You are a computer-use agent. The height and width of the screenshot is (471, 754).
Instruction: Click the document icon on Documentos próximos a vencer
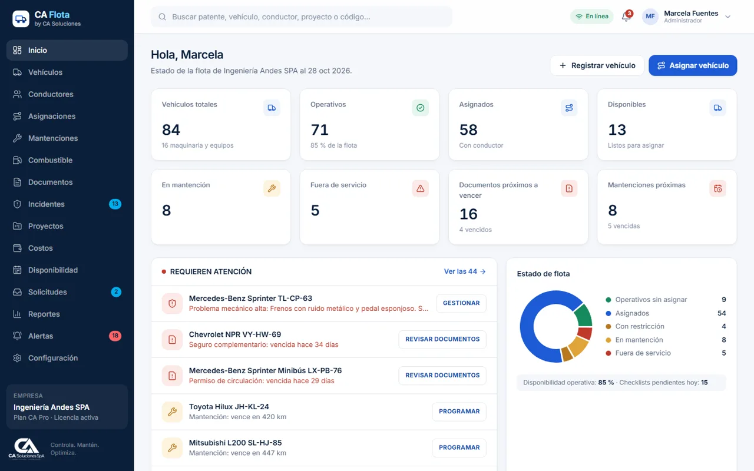(569, 188)
